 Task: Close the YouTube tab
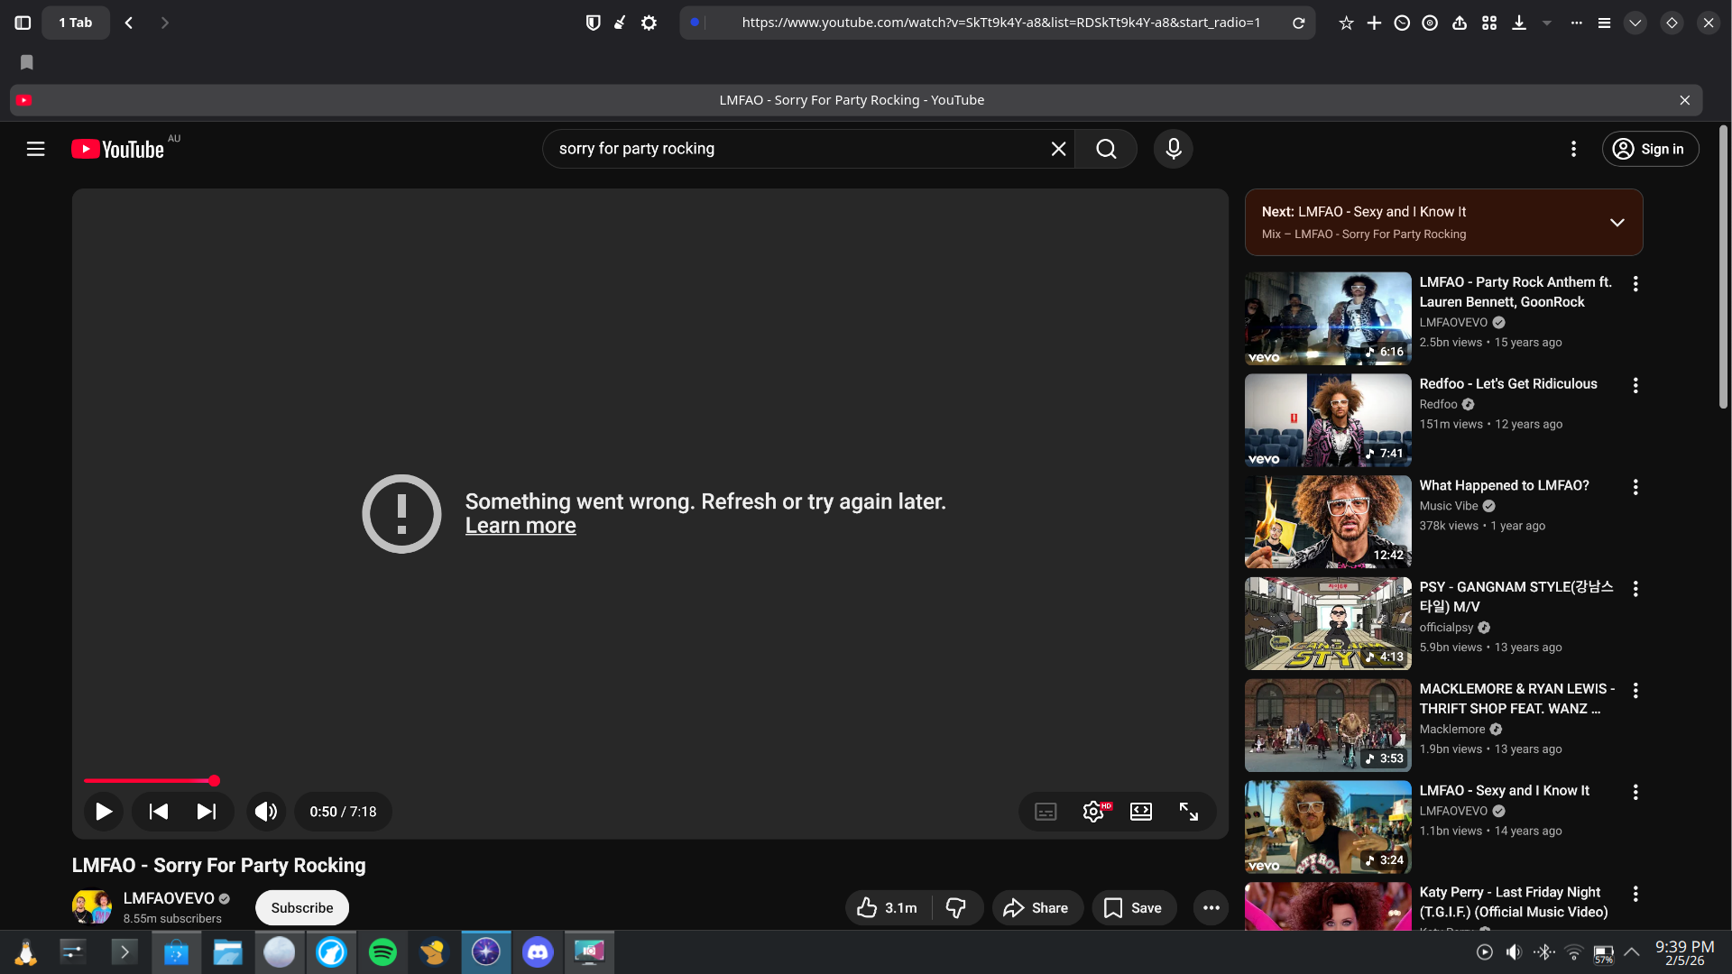pos(1684,100)
